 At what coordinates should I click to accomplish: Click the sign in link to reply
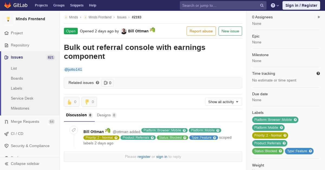pos(162,157)
